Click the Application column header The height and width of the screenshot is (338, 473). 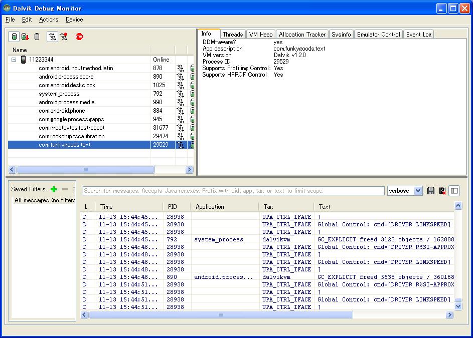(x=225, y=207)
